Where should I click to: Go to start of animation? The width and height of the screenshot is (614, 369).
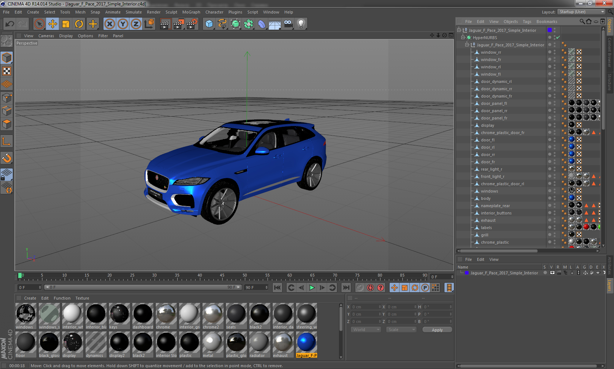[x=277, y=288]
